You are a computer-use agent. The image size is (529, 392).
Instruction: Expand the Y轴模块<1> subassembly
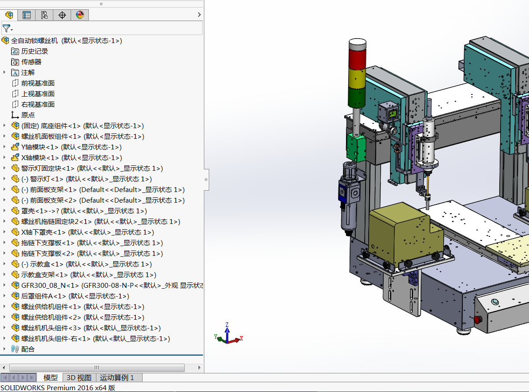coord(4,147)
